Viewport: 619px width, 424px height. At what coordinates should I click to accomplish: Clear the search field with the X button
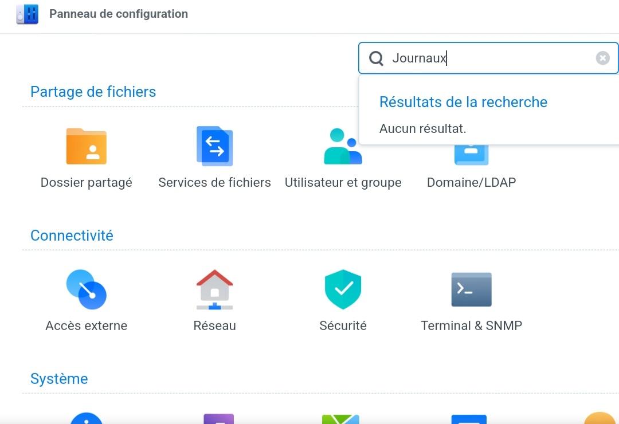click(x=602, y=58)
